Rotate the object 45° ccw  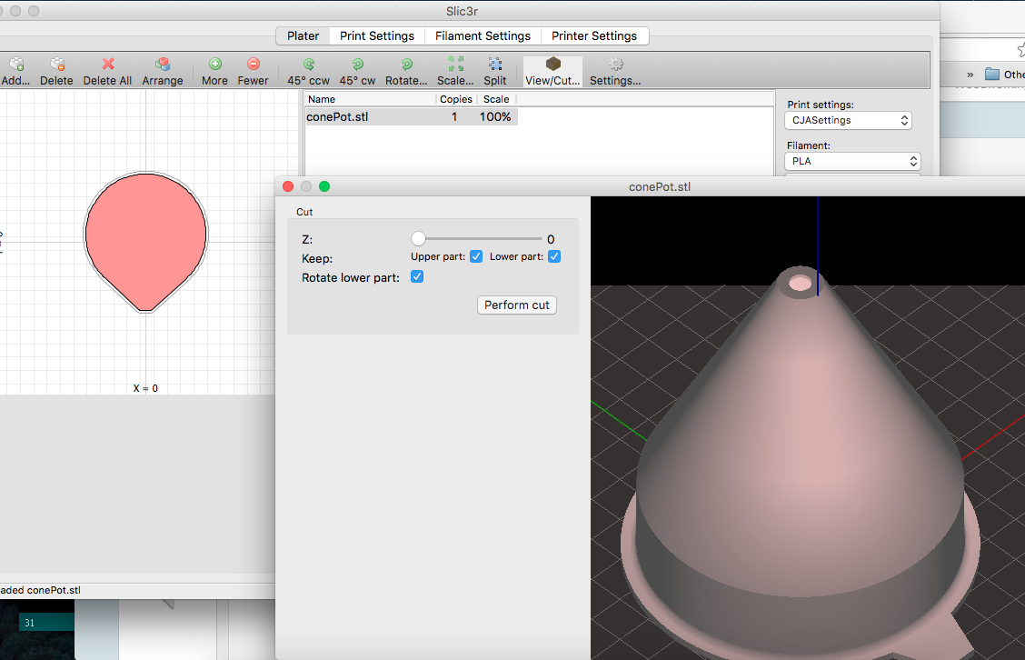click(x=309, y=65)
